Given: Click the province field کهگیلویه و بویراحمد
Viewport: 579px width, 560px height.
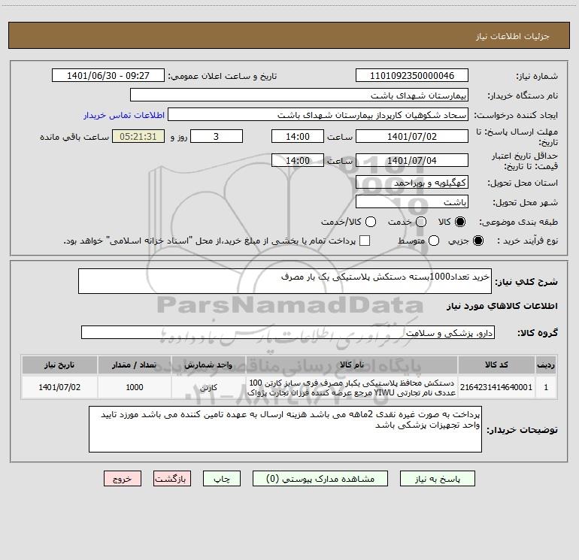Looking at the screenshot, I should point(412,182).
